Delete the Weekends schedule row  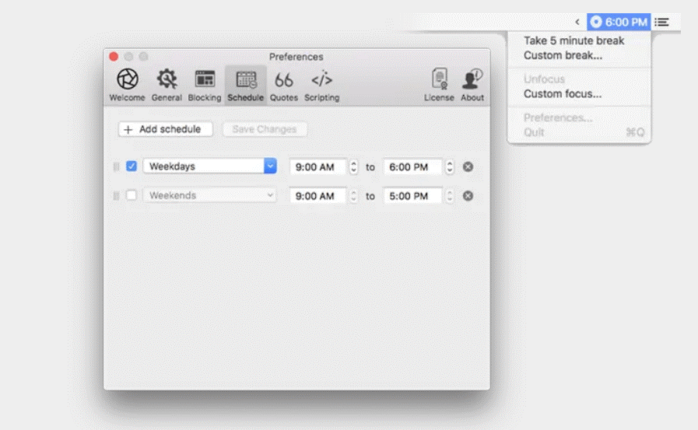[468, 196]
